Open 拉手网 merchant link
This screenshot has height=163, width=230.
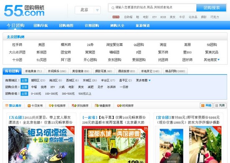coord(17,45)
